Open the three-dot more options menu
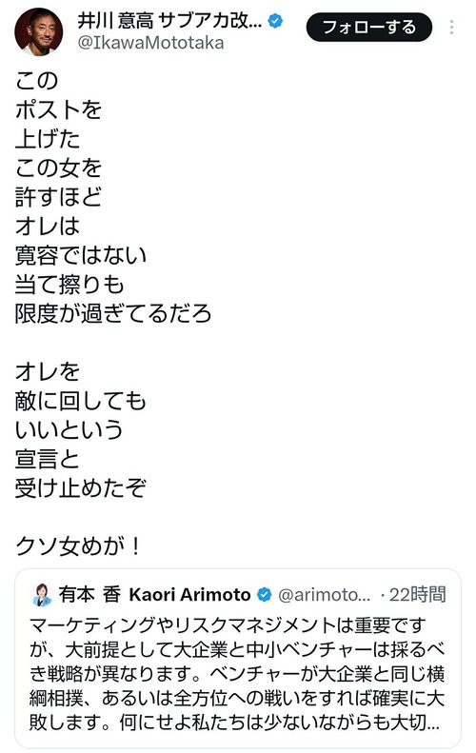 451,28
